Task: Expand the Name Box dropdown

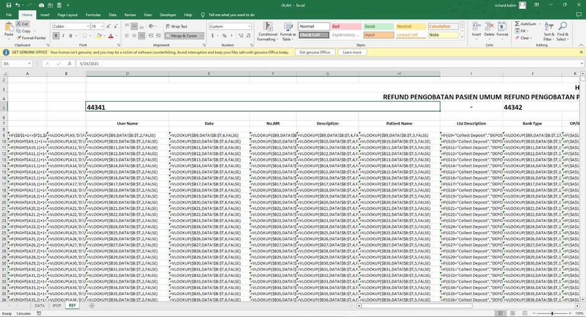Action: [29, 64]
